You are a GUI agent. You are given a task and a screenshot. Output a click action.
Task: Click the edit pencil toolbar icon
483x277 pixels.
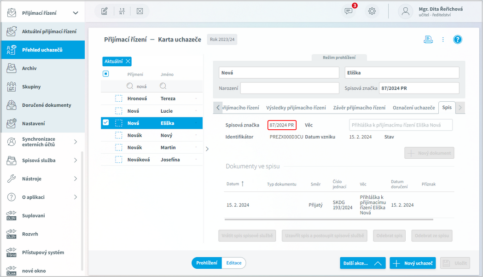pyautogui.click(x=105, y=12)
